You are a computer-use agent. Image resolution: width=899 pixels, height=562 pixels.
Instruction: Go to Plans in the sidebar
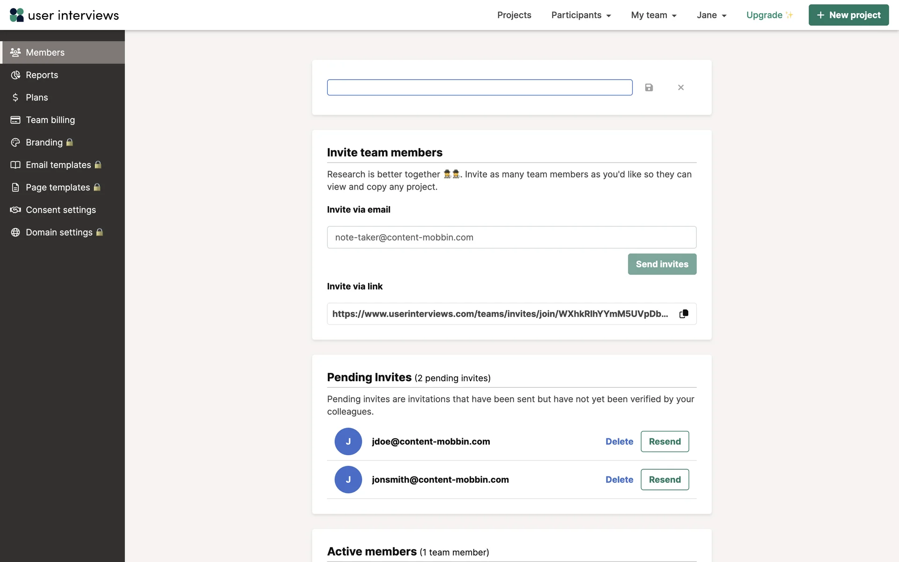(37, 97)
